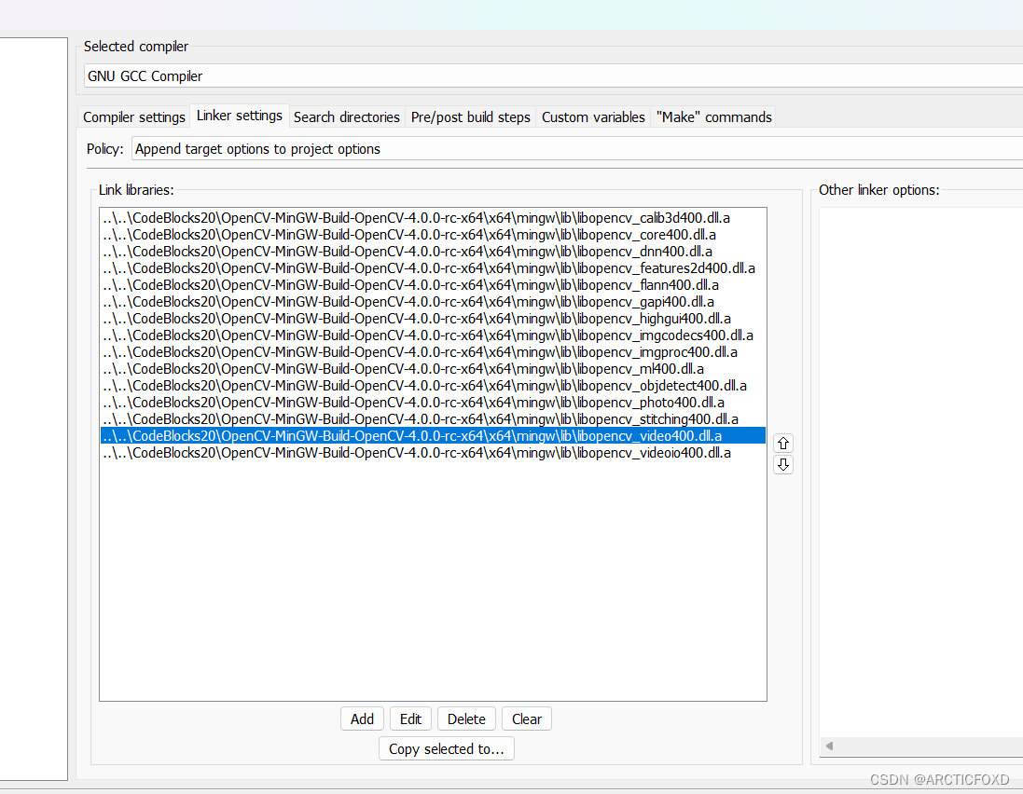Select libopencv_photo400.dll.a library entry
Viewport: 1023px width, 794px height.
pos(433,403)
